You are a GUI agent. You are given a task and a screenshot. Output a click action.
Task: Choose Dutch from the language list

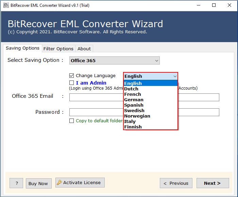point(131,89)
